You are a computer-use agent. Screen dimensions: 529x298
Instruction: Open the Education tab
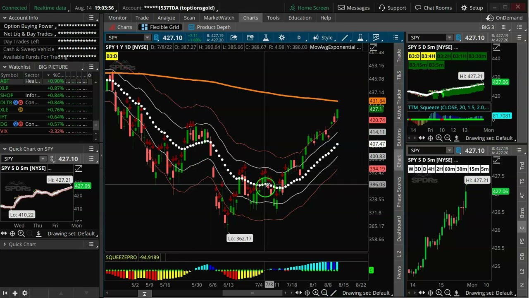pyautogui.click(x=300, y=18)
